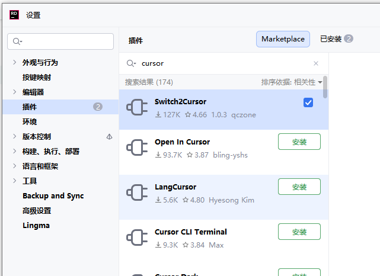Select the Cursor CLI Terminal plugin name
Image resolution: width=380 pixels, height=276 pixels.
click(x=191, y=232)
